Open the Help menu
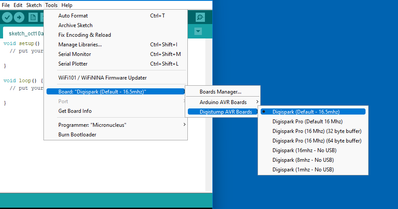 pos(67,5)
